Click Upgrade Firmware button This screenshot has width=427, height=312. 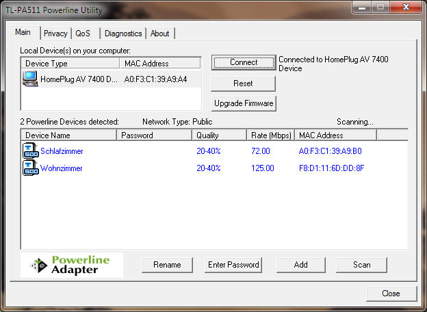point(244,103)
